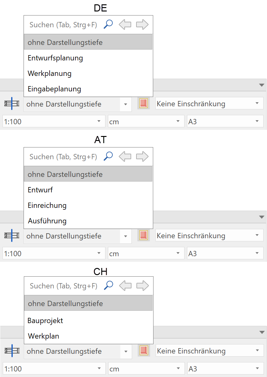Image resolution: width=267 pixels, height=377 pixels.
Task: Select Werkplanung in the DE dropdown list
Action: tap(49, 73)
